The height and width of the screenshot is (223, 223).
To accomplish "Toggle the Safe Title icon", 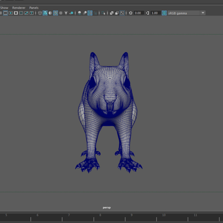I will pyautogui.click(x=32, y=13).
